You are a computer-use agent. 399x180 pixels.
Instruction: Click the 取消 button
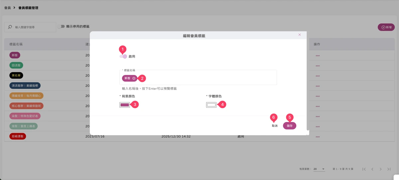pyautogui.click(x=275, y=126)
